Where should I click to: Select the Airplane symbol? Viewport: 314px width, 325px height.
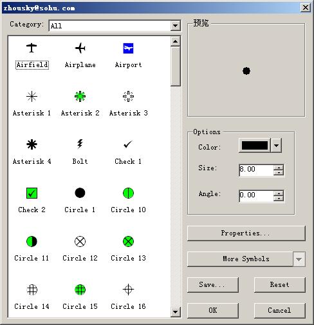80,48
